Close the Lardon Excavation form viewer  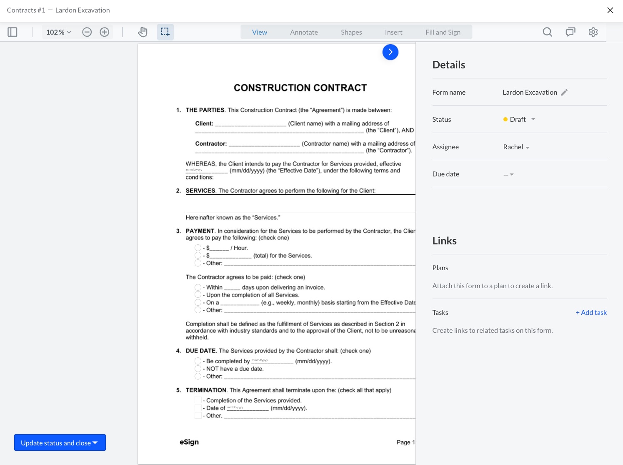pyautogui.click(x=610, y=10)
